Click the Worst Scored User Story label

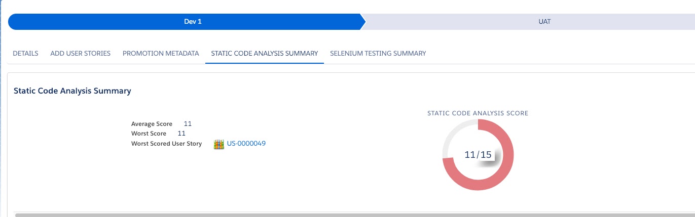pos(166,144)
